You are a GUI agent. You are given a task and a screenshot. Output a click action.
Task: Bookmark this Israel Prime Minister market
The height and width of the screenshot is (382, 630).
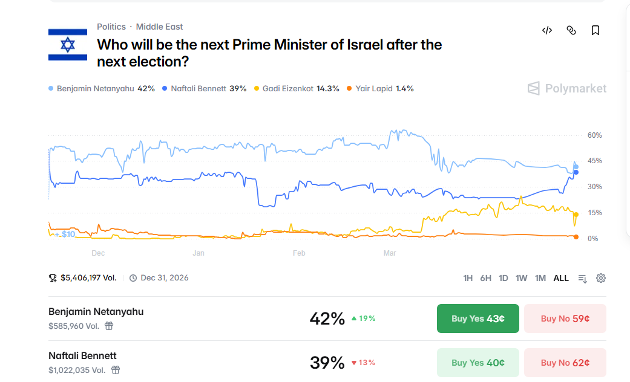click(x=596, y=30)
